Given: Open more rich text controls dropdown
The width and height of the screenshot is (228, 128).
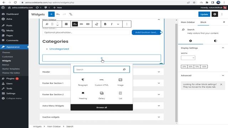Looking at the screenshot, I should click(118, 24).
